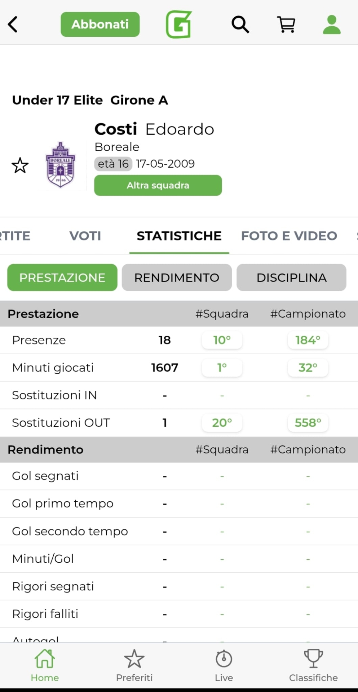Open Preferiti in bottom navigation
Image resolution: width=358 pixels, height=692 pixels.
134,665
